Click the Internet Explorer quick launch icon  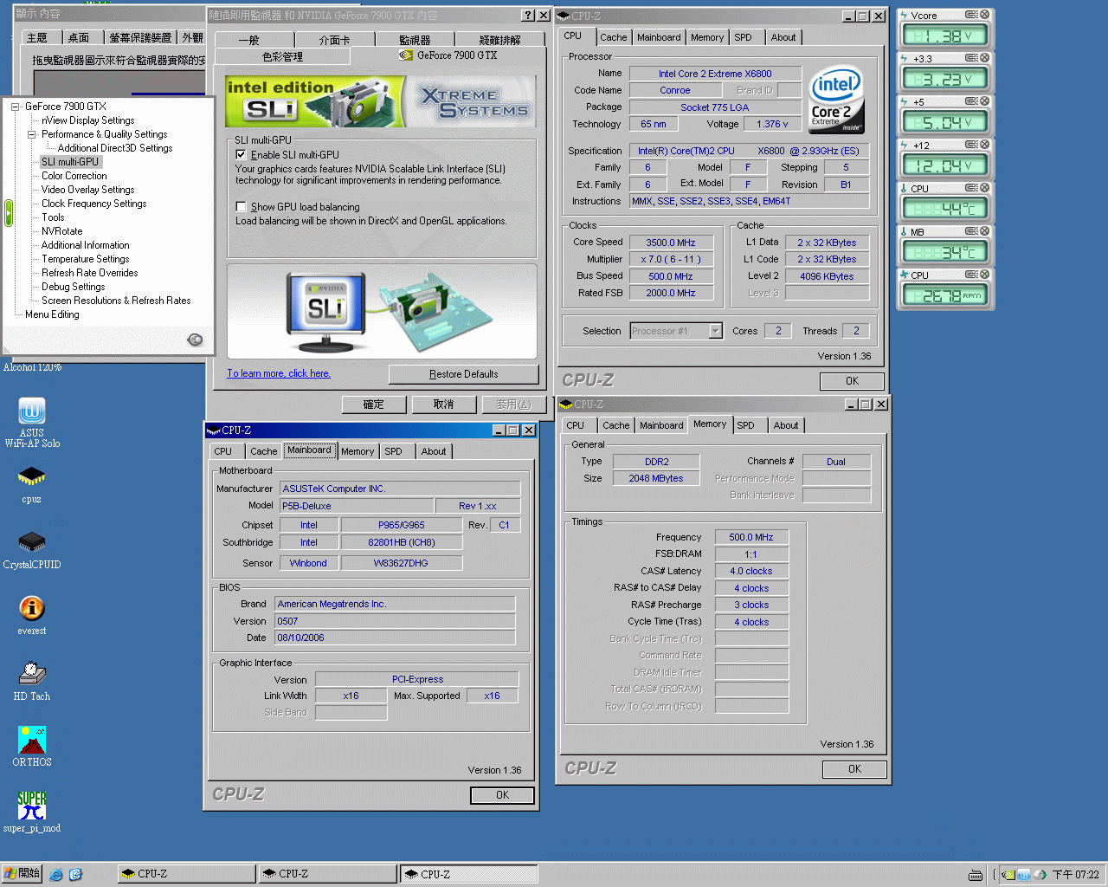click(56, 875)
